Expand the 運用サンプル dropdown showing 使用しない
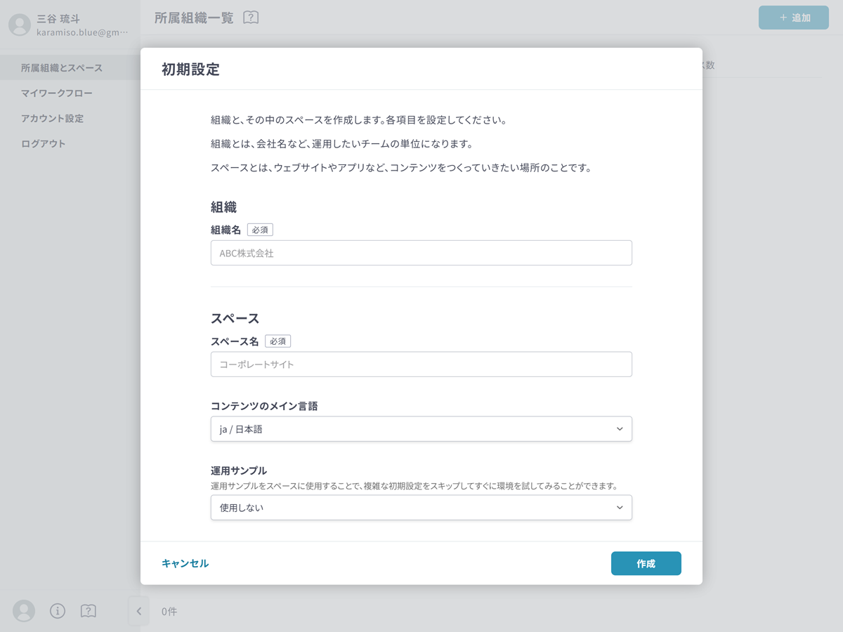Screen dimensions: 843x632 point(421,507)
